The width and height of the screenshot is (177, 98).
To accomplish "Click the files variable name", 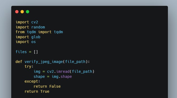I will point(21,52).
